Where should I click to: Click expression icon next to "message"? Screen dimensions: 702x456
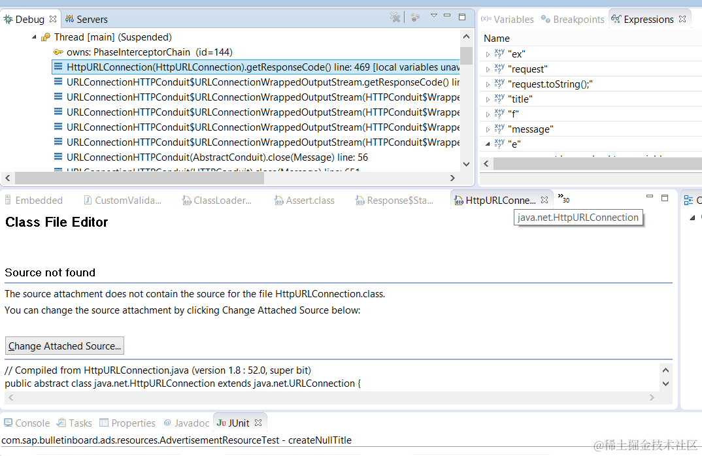pyautogui.click(x=499, y=129)
